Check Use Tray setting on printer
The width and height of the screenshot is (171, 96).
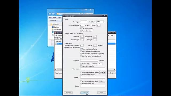[81, 56]
